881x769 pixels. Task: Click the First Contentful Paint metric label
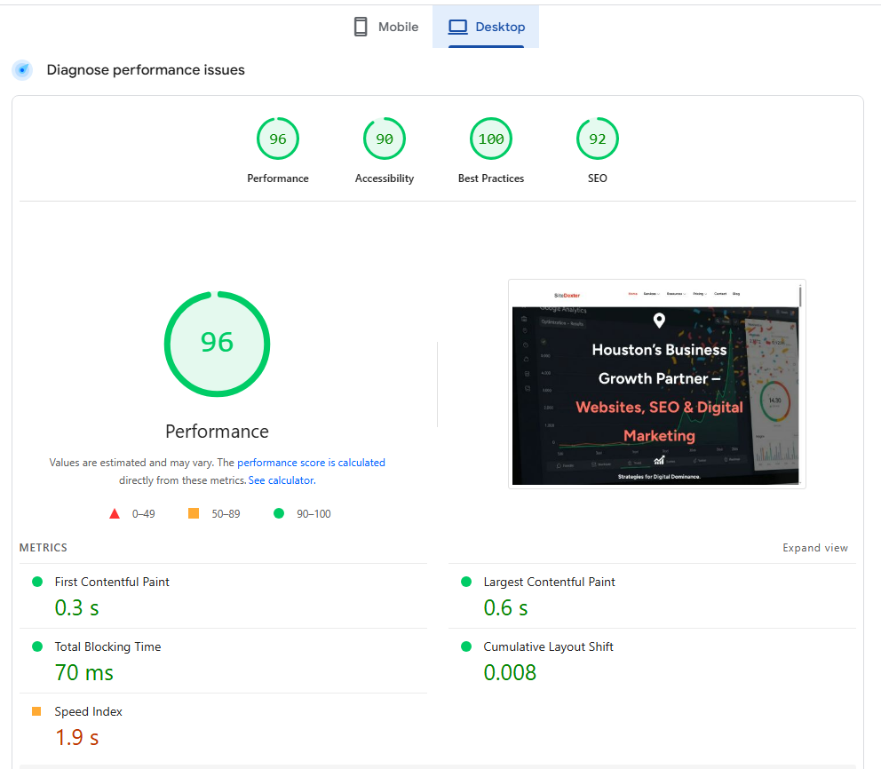tap(112, 582)
